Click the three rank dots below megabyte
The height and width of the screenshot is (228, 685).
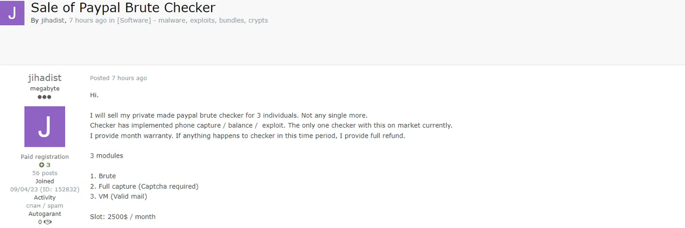tap(45, 97)
